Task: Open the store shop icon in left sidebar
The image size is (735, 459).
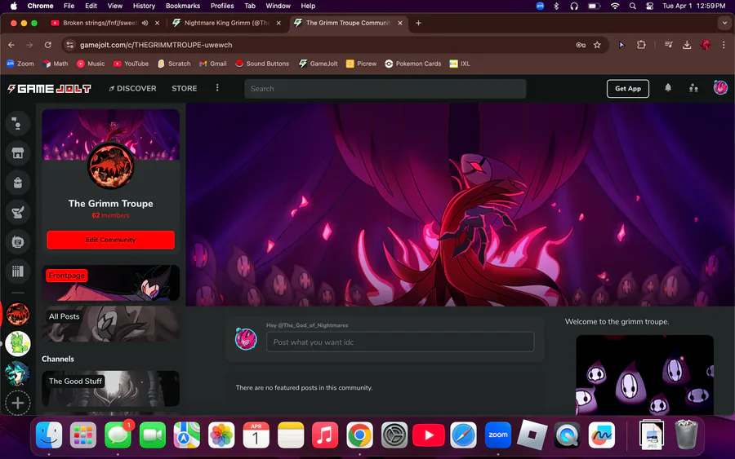Action: pyautogui.click(x=18, y=153)
